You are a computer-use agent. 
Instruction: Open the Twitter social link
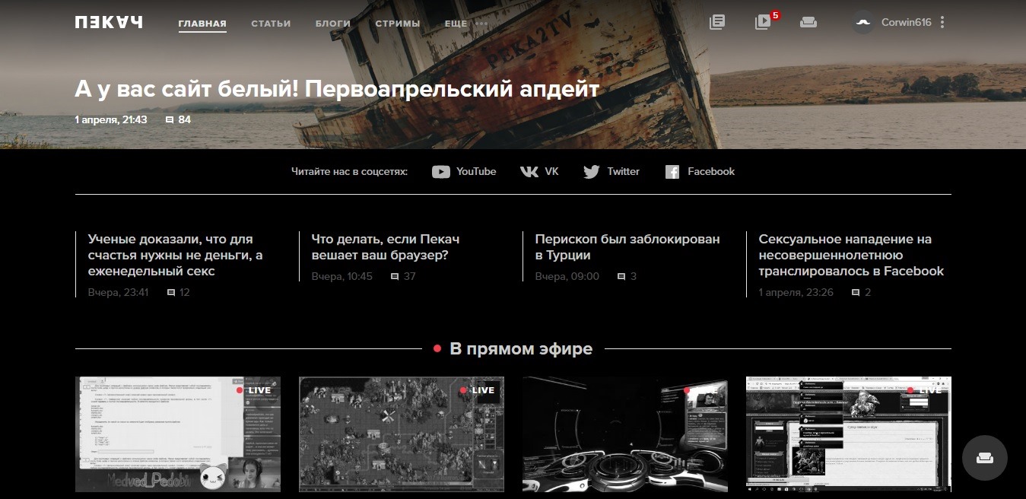point(611,172)
